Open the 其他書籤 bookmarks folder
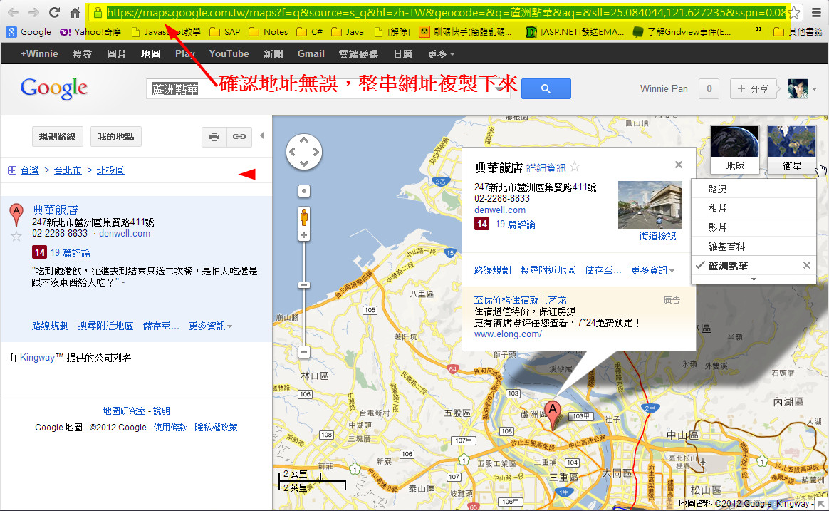 798,32
